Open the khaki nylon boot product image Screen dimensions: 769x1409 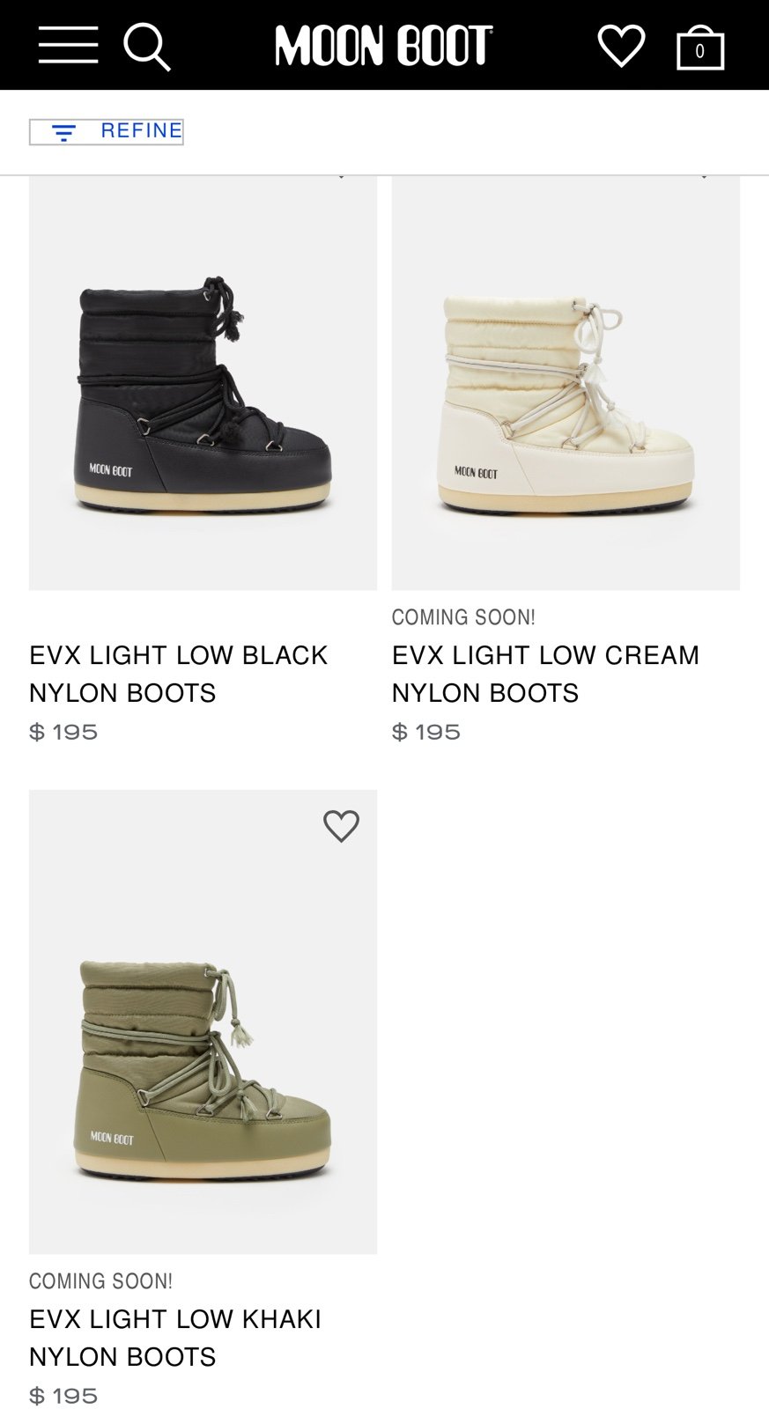(x=203, y=1022)
